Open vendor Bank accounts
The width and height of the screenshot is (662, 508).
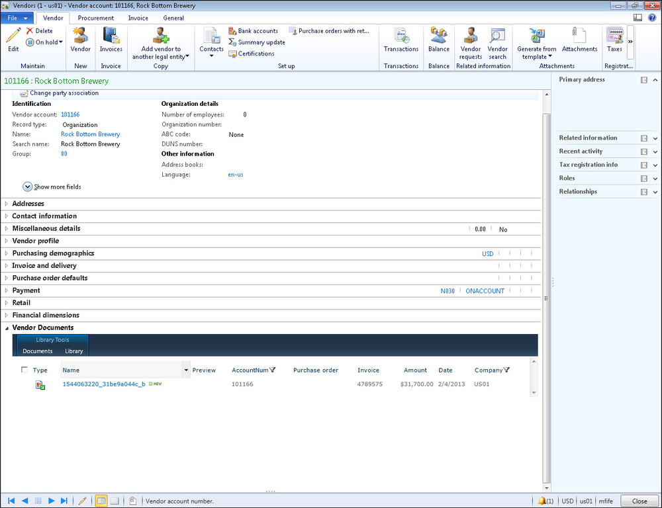coord(254,31)
